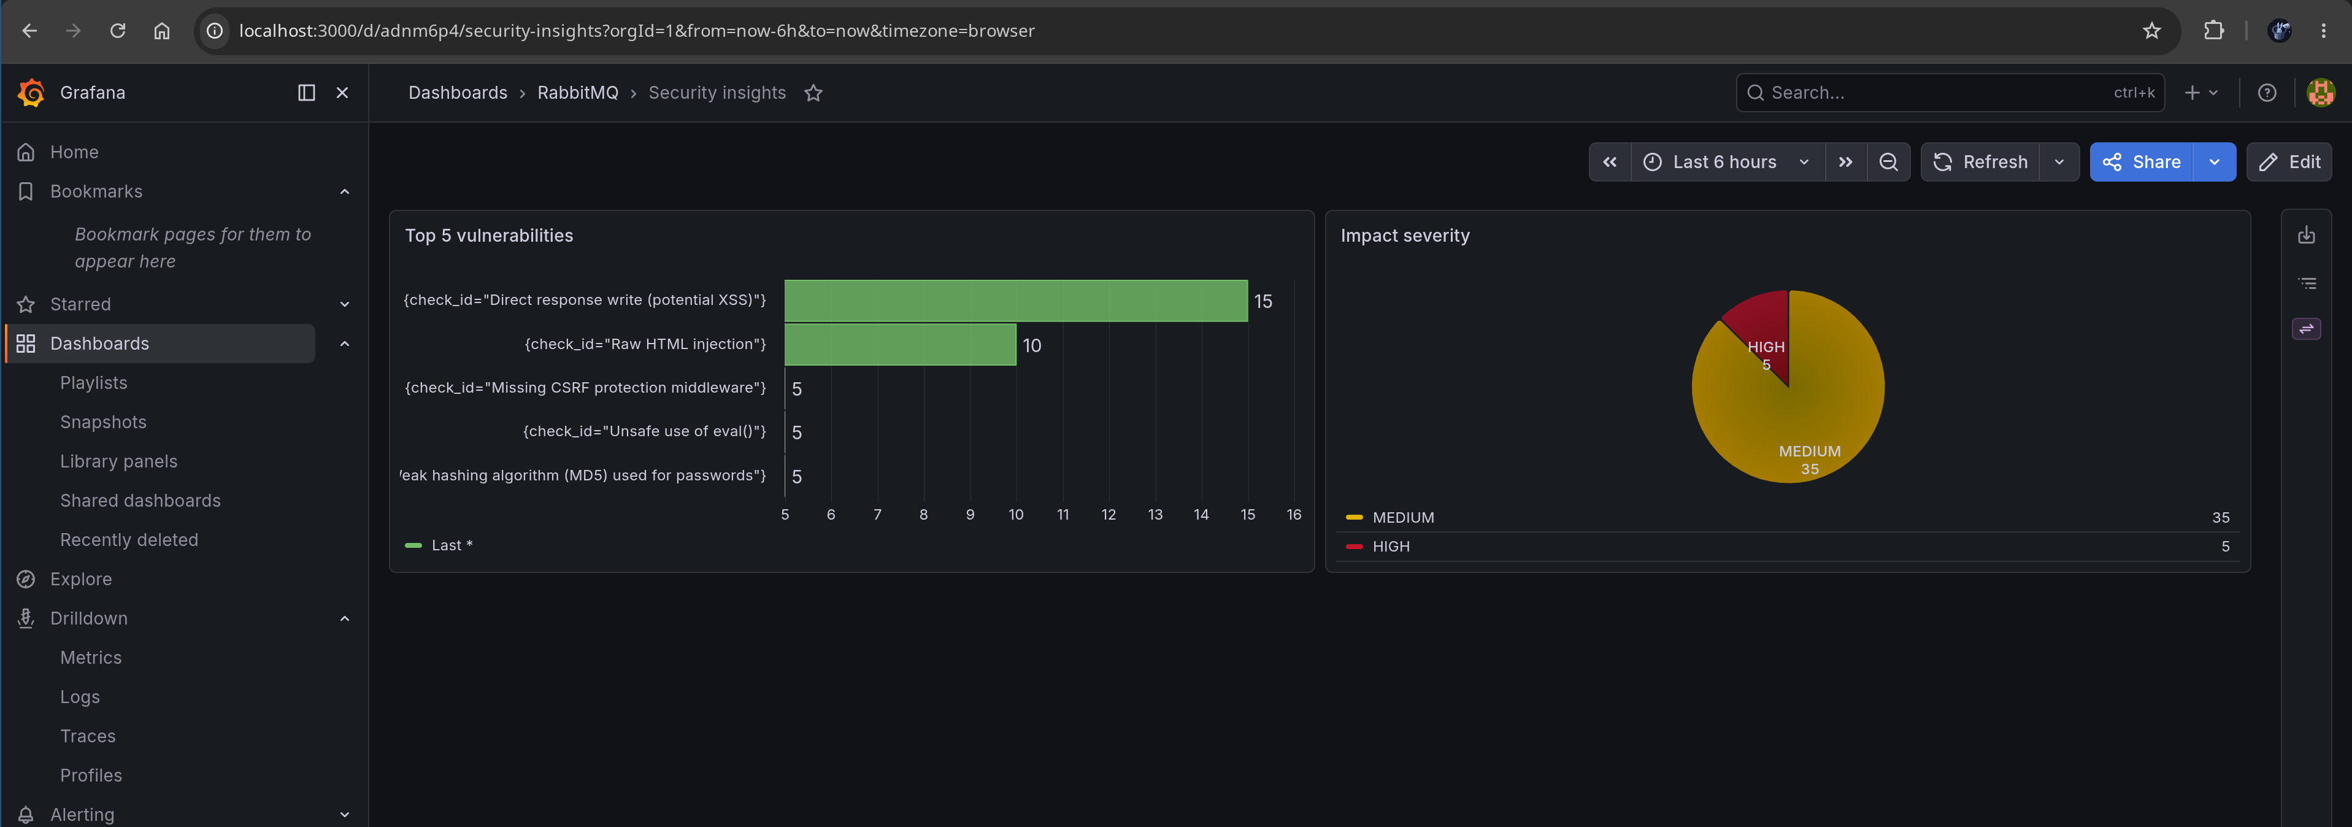Click the Impact severity panel title
This screenshot has width=2352, height=827.
pos(1404,236)
